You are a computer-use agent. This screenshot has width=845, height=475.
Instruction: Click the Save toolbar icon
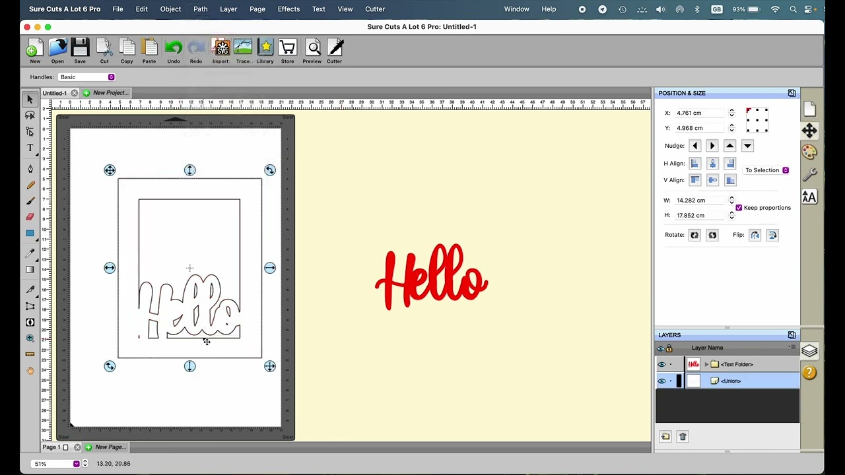tap(80, 51)
